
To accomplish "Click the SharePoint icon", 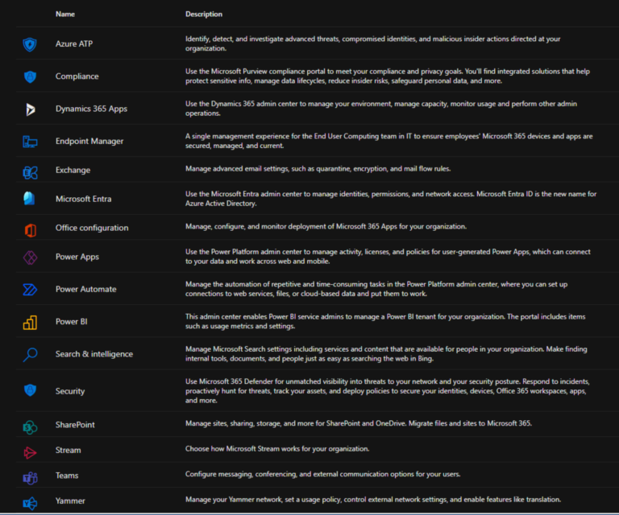I will (30, 427).
